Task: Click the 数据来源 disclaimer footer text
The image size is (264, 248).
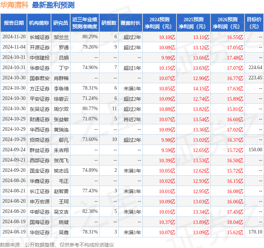Action: click(57, 245)
